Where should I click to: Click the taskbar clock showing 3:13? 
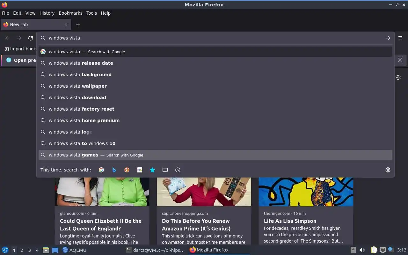pos(402,250)
